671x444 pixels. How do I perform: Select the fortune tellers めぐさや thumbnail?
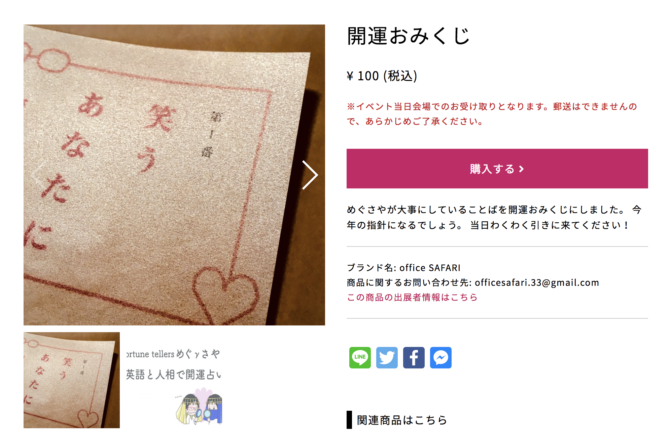(x=174, y=380)
